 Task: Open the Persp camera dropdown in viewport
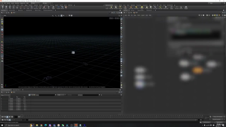pos(111,18)
